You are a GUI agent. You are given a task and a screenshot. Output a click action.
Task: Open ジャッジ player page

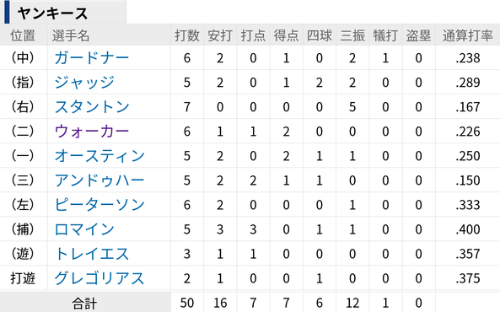[84, 83]
